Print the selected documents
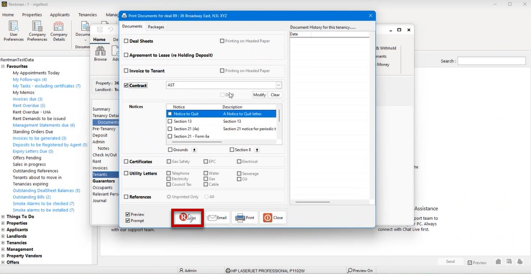 pos(245,218)
